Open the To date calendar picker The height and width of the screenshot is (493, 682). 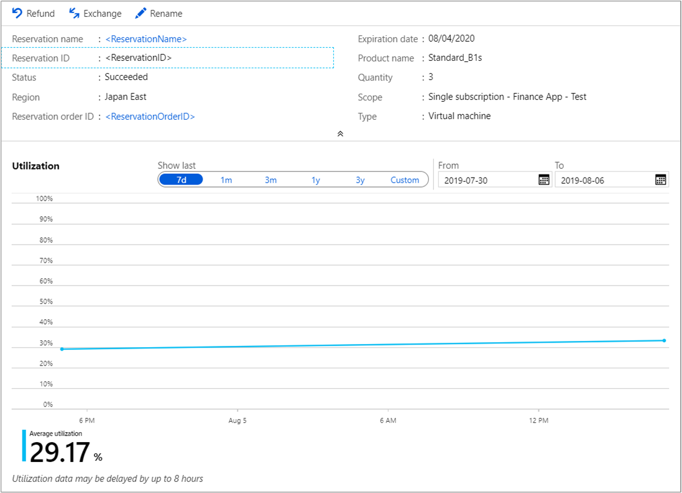(660, 180)
